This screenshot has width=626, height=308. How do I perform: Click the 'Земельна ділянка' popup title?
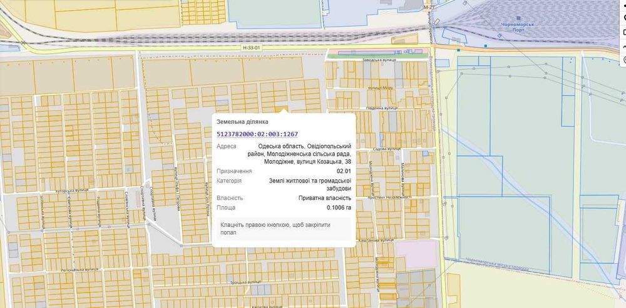pyautogui.click(x=242, y=122)
